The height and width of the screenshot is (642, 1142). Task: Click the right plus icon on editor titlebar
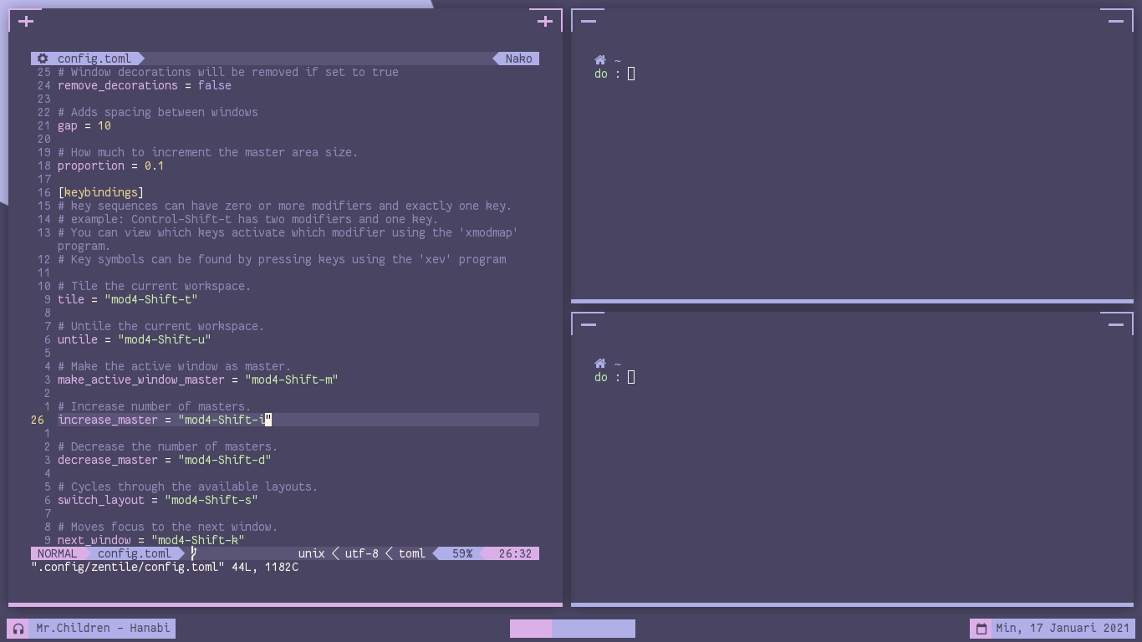[545, 22]
